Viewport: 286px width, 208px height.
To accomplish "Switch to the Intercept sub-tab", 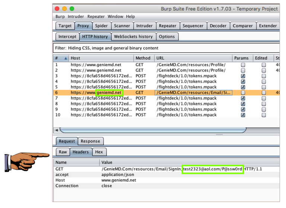I will pyautogui.click(x=67, y=36).
